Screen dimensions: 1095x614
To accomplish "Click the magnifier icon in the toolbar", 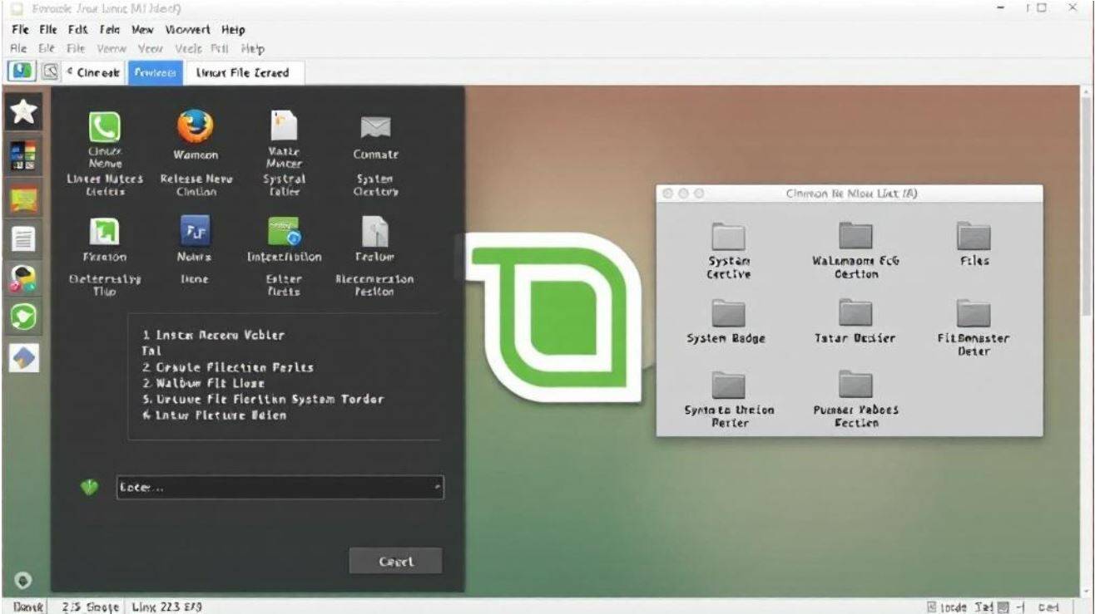I will click(50, 72).
